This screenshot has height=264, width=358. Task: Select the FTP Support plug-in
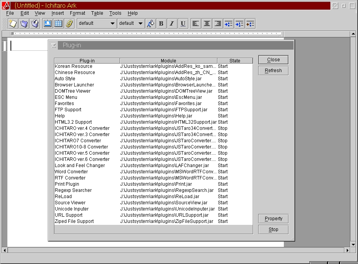[153, 110]
